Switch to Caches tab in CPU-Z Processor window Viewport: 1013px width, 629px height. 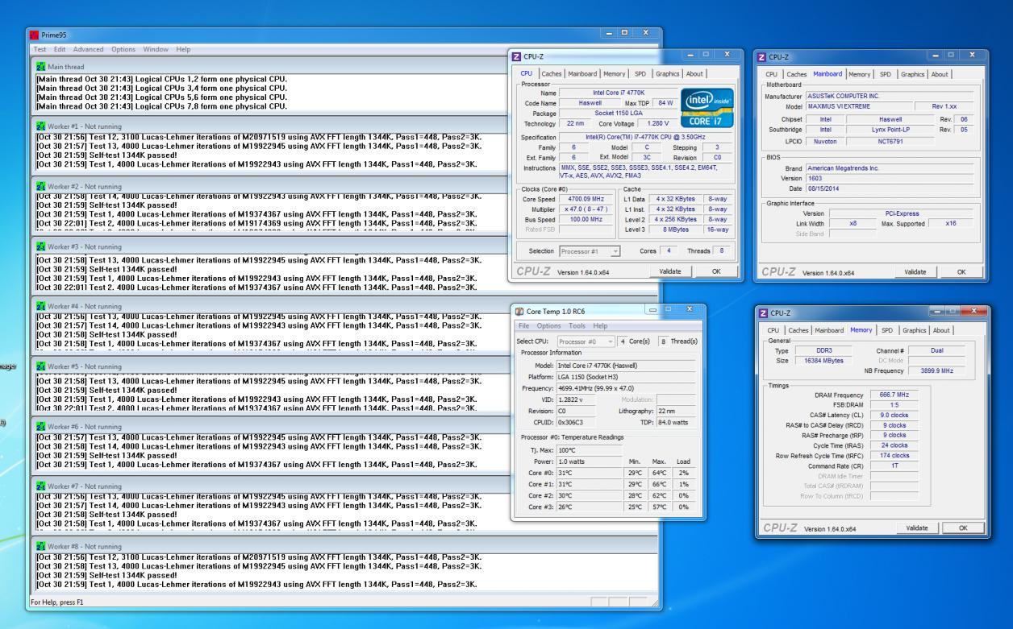[x=551, y=73]
